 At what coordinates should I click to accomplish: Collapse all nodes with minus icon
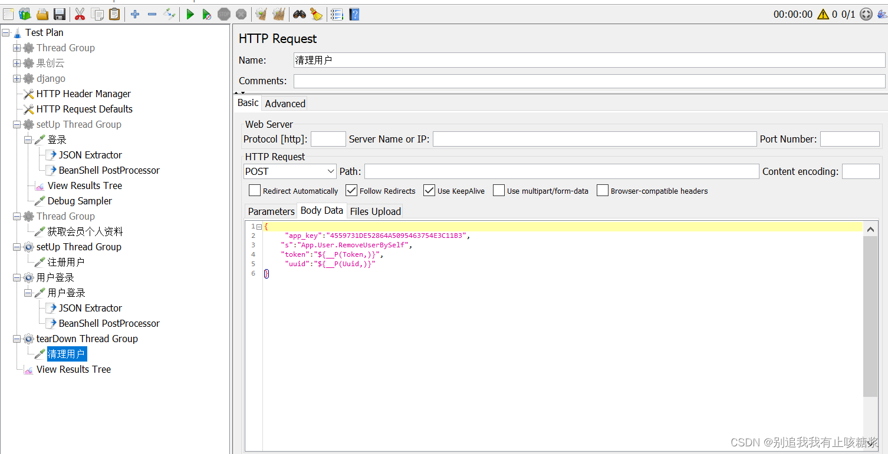tap(152, 14)
